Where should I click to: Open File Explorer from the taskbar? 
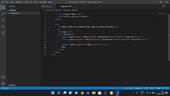click(x=94, y=93)
